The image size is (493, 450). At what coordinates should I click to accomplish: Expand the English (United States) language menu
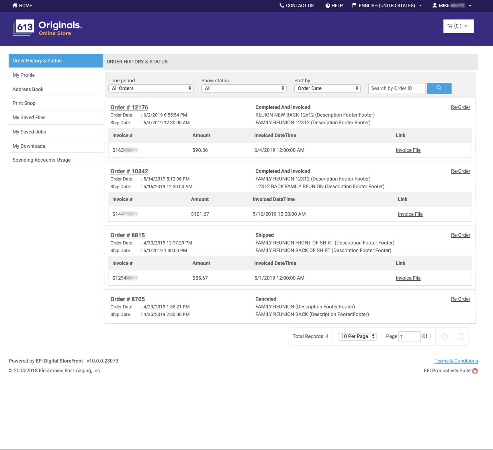pyautogui.click(x=387, y=5)
